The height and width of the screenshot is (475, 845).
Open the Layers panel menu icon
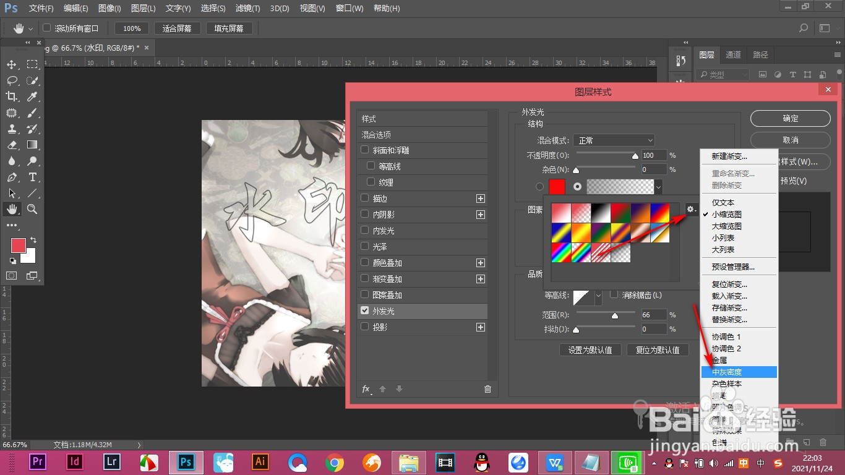838,54
